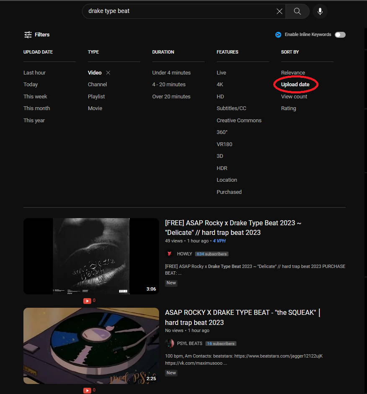Enable the Live feature filter
Screen dimensions: 367x394
tap(221, 72)
